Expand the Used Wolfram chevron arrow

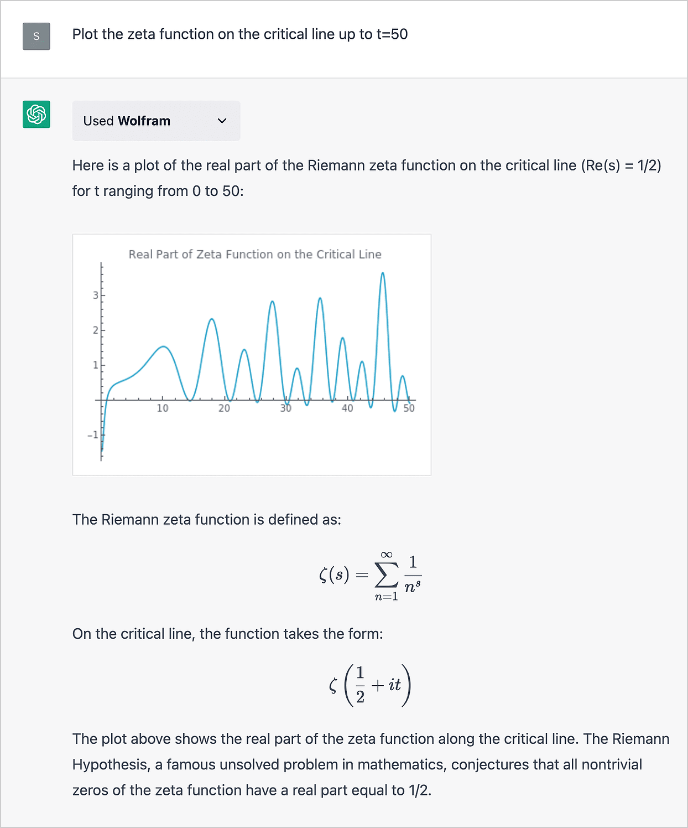[x=222, y=121]
